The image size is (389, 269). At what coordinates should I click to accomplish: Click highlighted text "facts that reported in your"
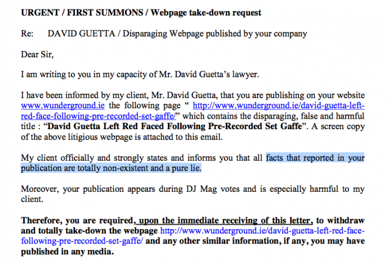[315, 158]
